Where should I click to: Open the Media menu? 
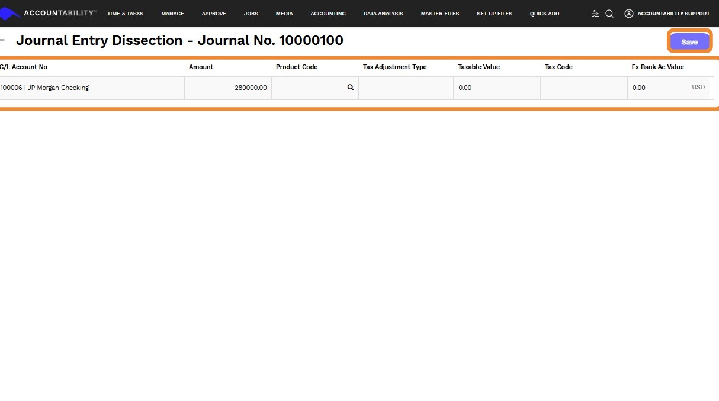(284, 14)
